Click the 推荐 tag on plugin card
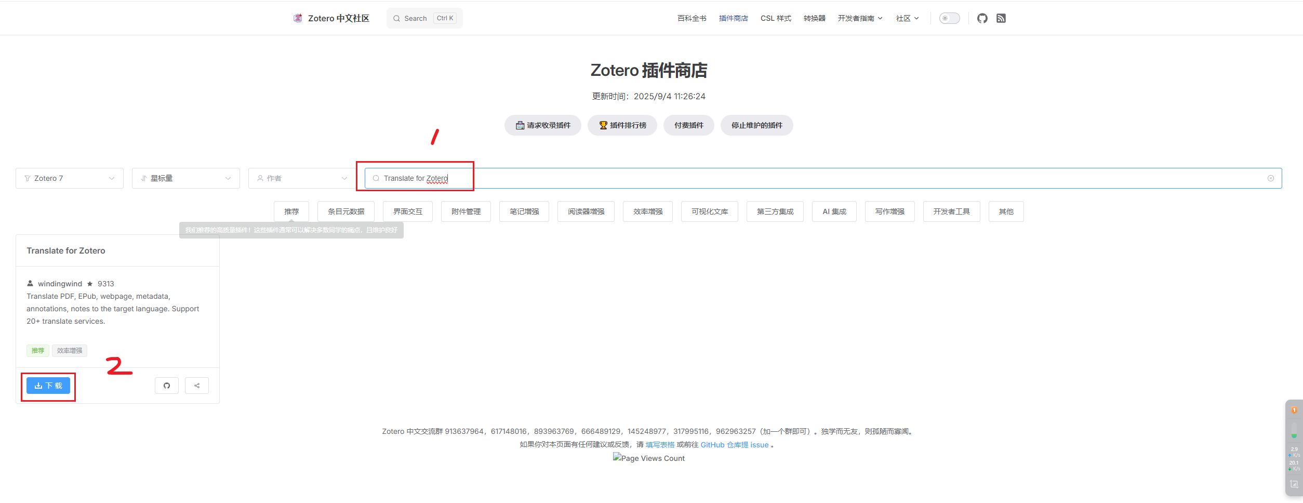 click(38, 351)
